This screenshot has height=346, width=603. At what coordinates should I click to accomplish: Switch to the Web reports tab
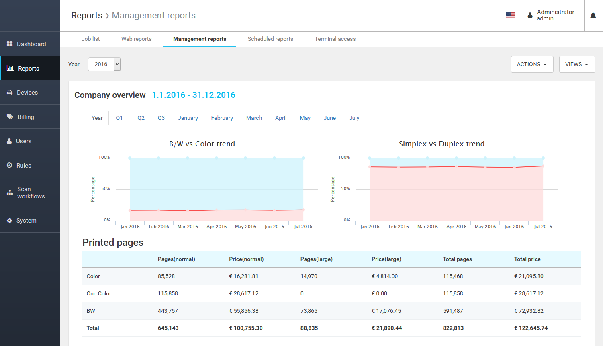coord(137,39)
